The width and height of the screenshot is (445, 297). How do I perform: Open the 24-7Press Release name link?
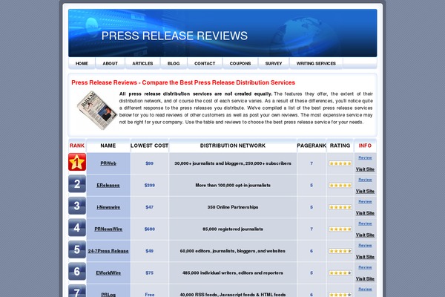click(108, 251)
